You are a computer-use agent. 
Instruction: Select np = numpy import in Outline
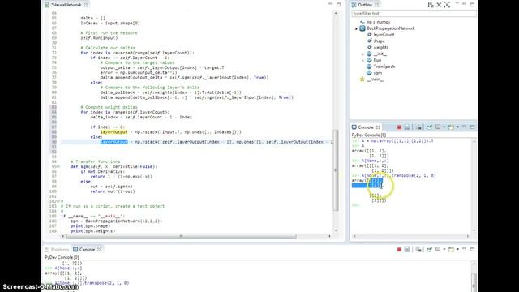[x=379, y=22]
